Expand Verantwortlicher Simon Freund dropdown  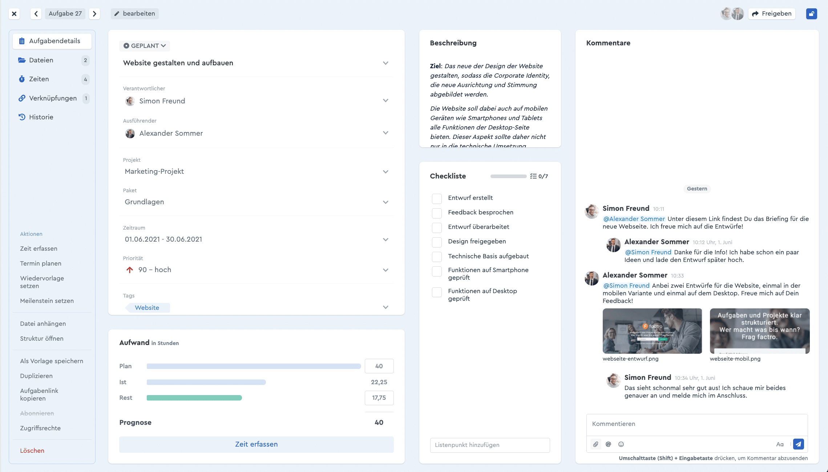click(385, 100)
